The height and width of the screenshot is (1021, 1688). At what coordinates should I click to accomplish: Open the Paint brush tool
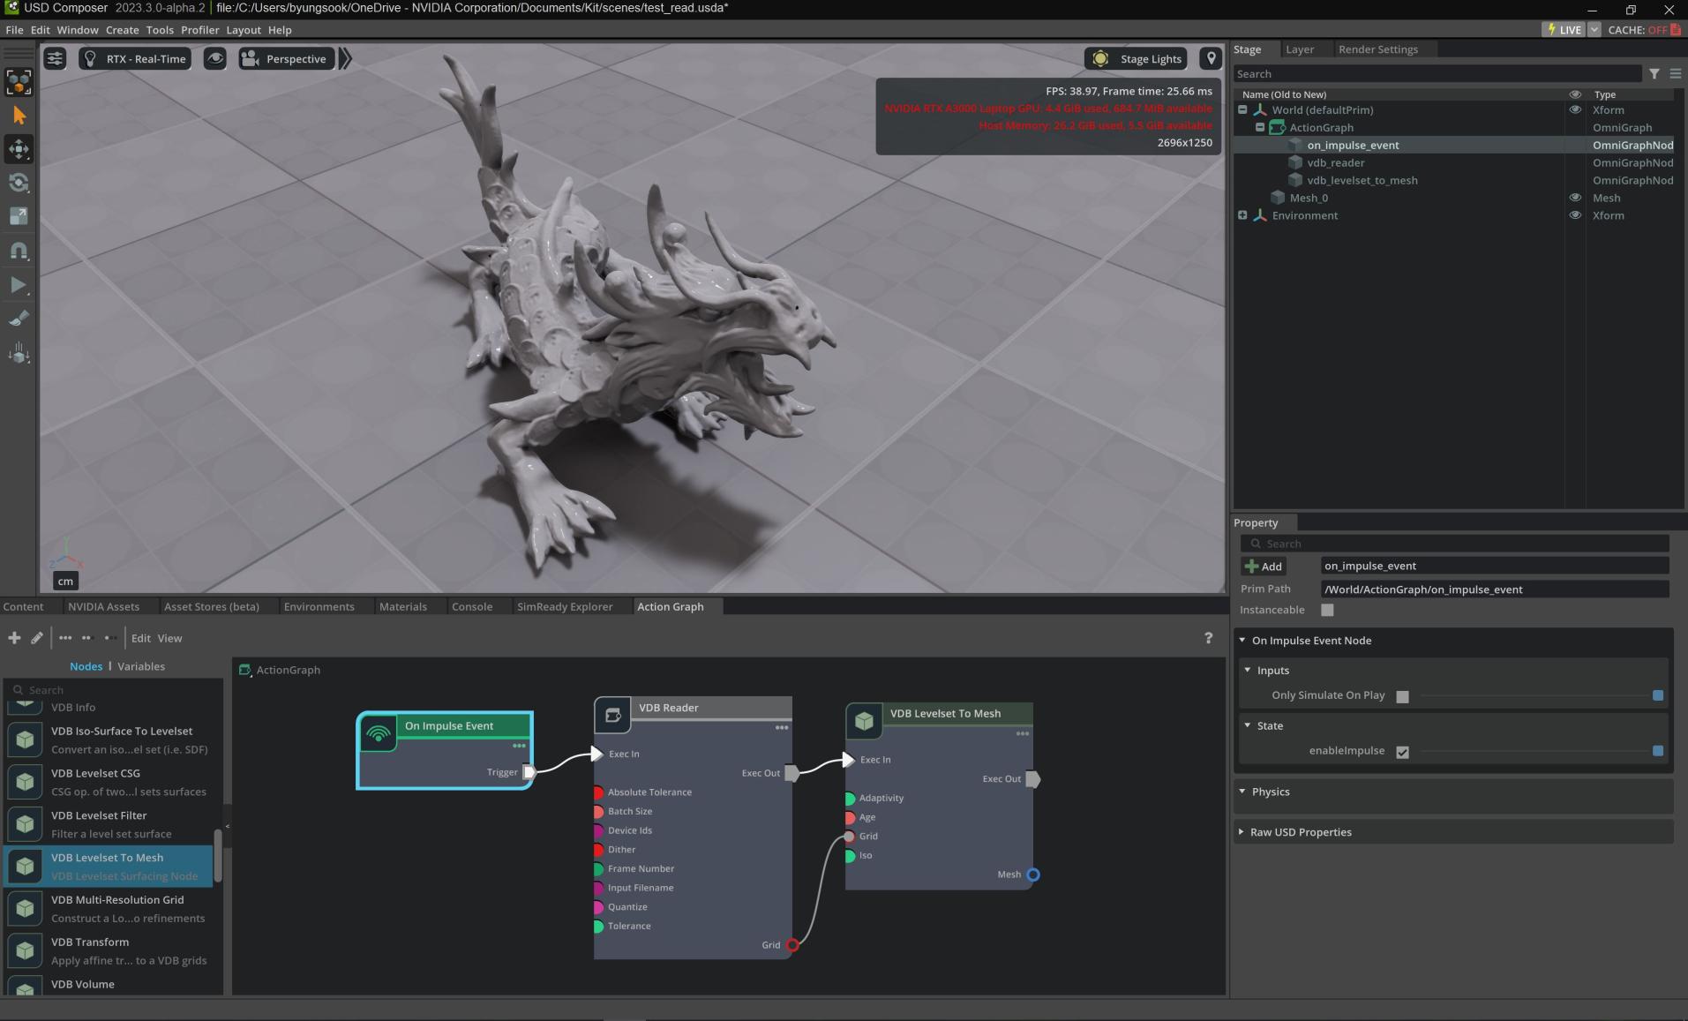pyautogui.click(x=19, y=319)
